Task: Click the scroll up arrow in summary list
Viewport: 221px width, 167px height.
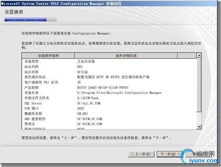Action: pyautogui.click(x=199, y=56)
